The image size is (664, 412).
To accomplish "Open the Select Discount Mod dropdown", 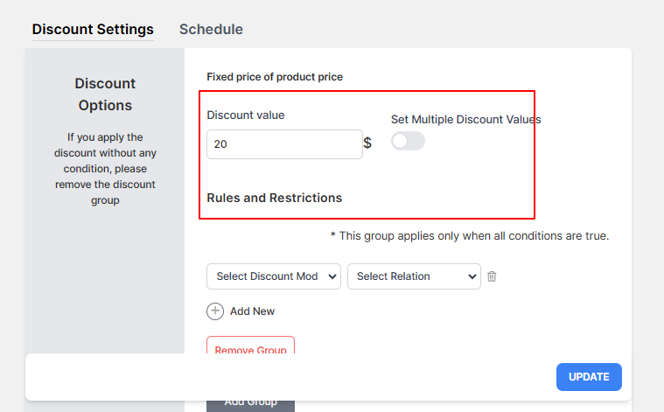I will (274, 276).
